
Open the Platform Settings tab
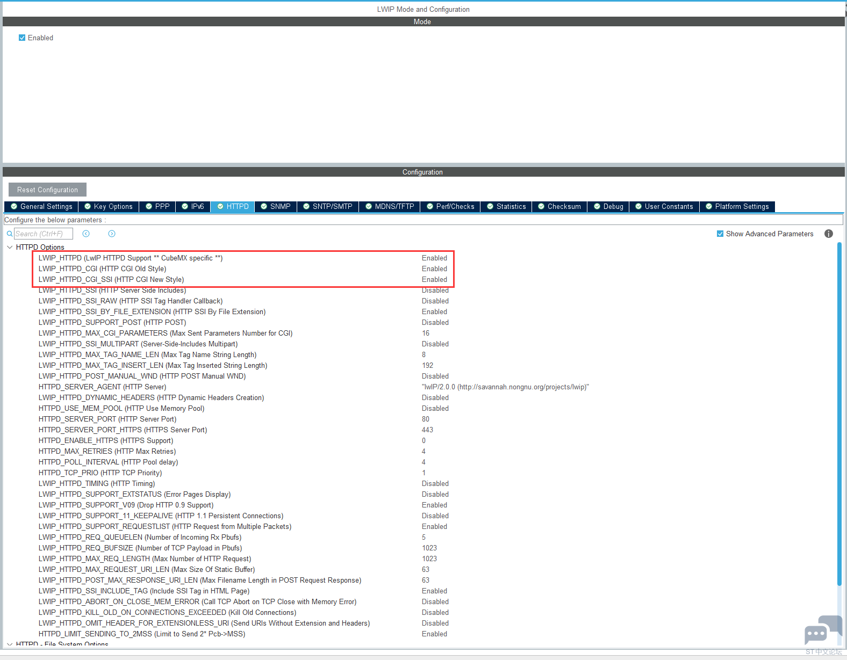[737, 206]
